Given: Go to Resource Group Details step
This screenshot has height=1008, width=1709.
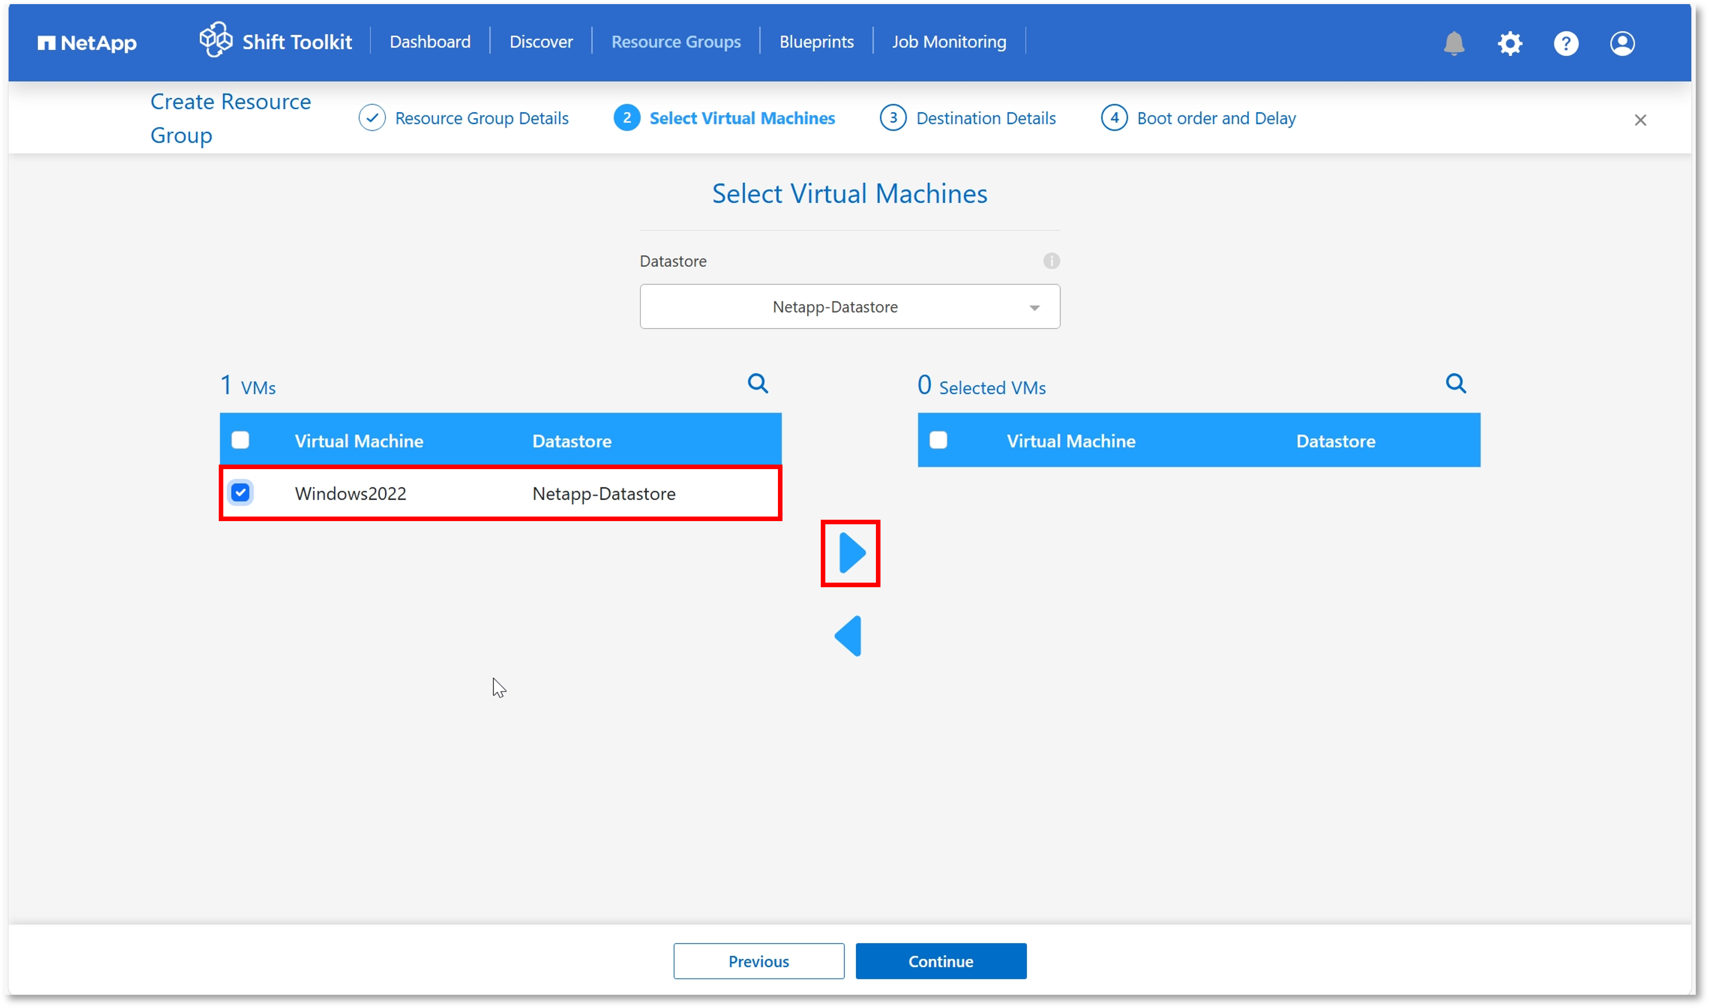Looking at the screenshot, I should (481, 118).
